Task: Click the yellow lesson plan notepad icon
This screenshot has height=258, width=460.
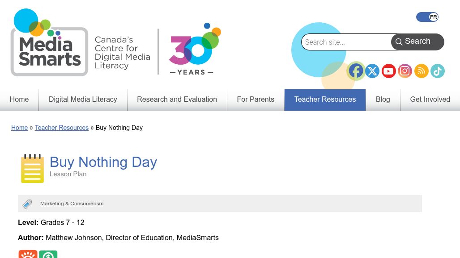Action: [x=32, y=168]
